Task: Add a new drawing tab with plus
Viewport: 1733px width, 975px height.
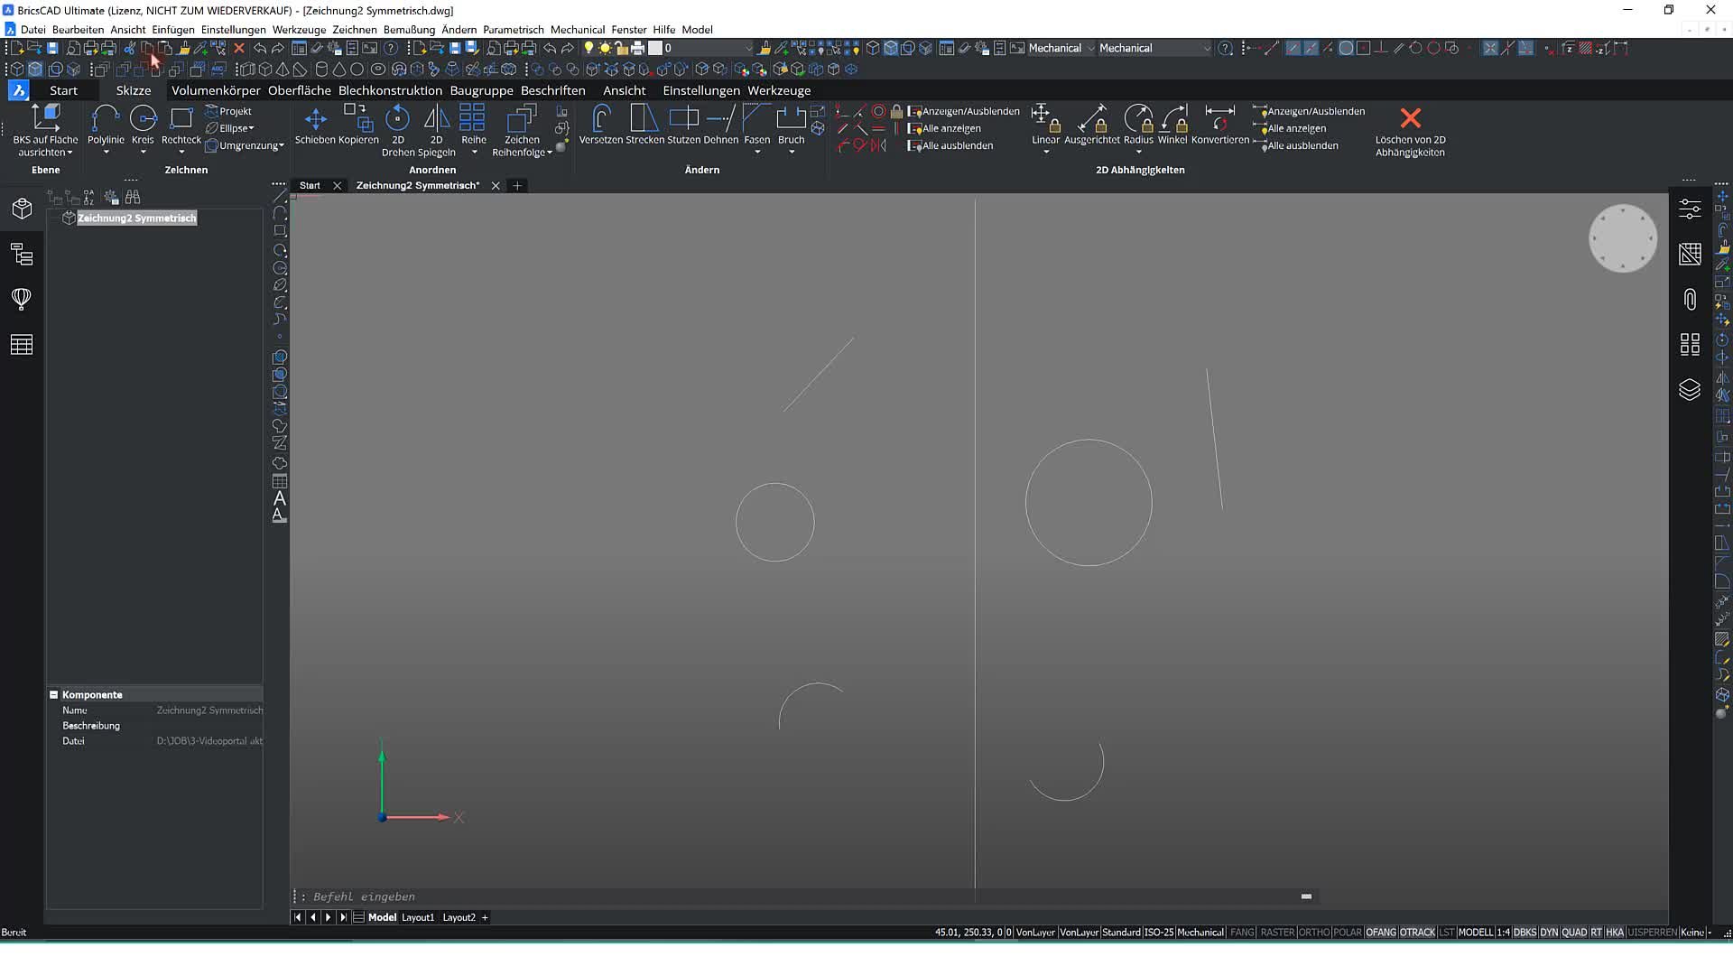Action: pos(517,185)
